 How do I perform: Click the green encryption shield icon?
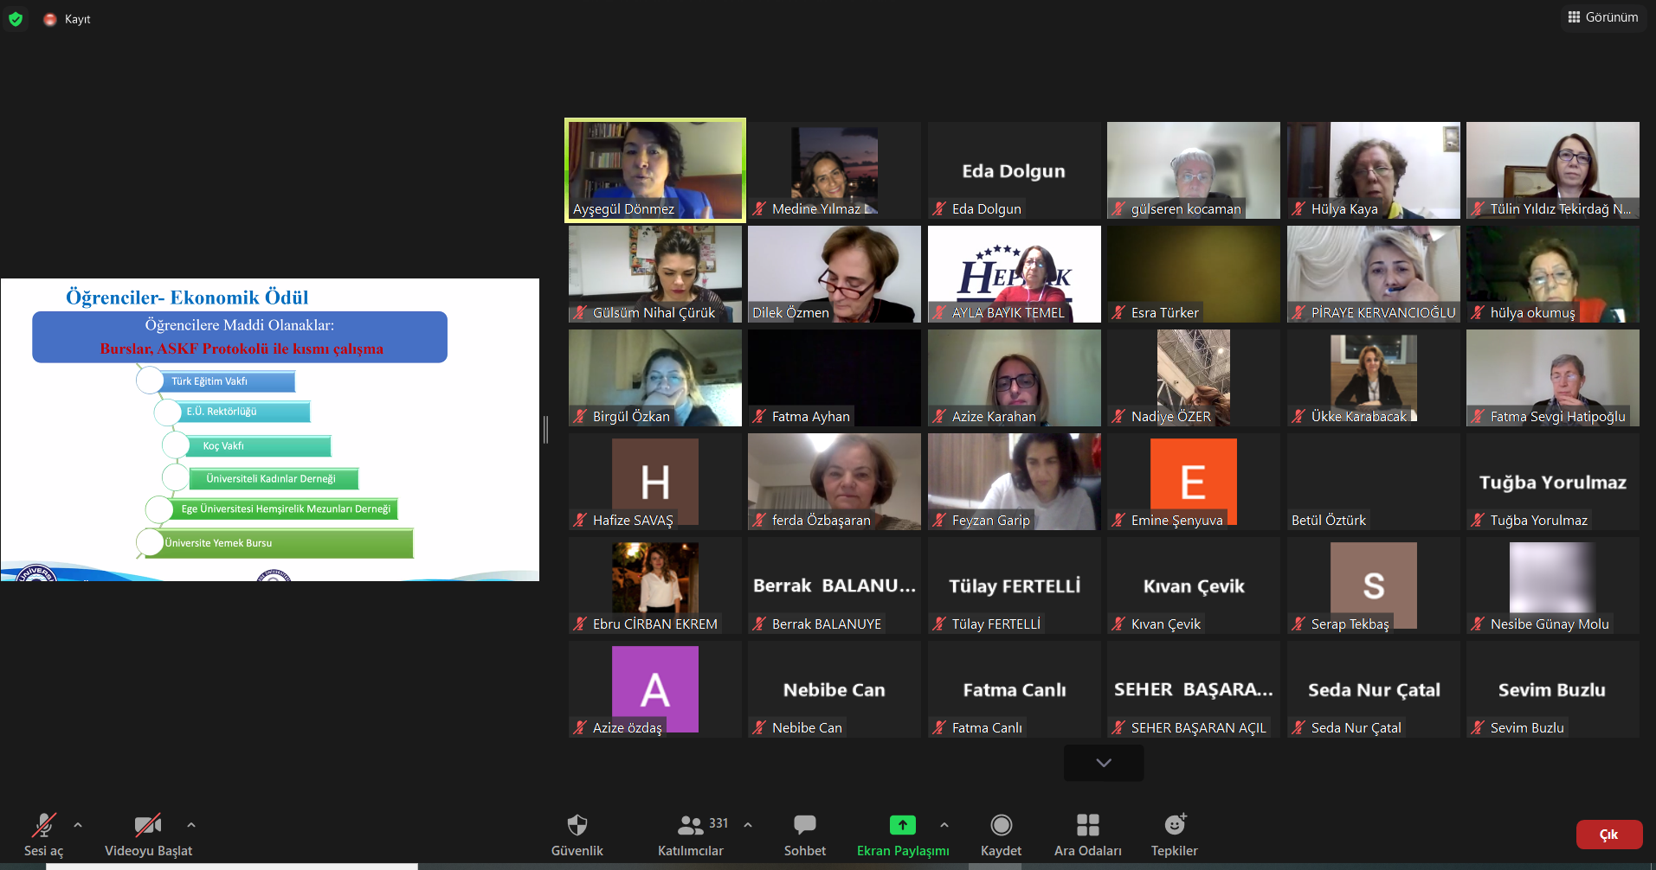(x=16, y=19)
